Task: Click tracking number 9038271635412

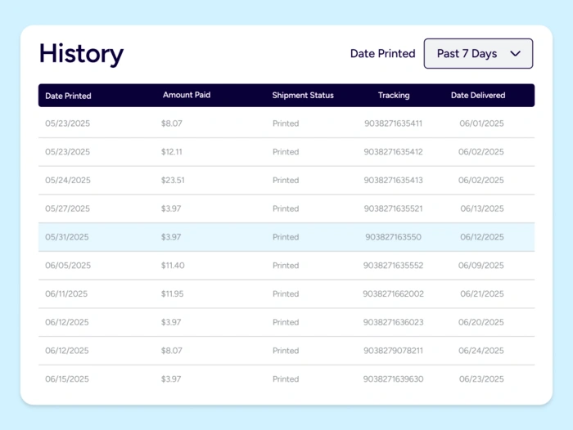Action: [393, 152]
